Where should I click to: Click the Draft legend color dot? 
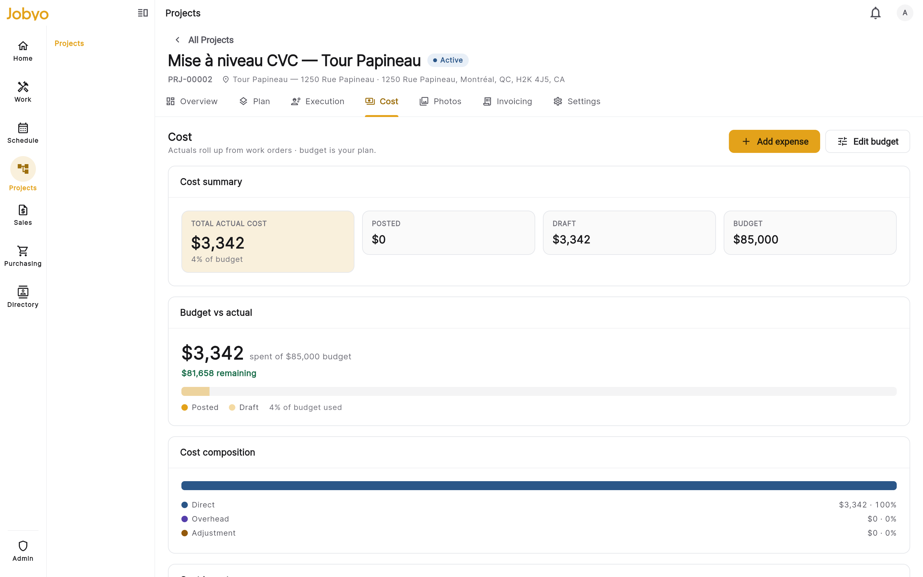tap(232, 407)
